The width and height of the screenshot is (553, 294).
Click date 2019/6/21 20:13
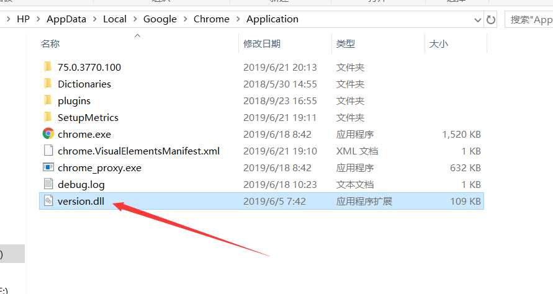(x=280, y=67)
